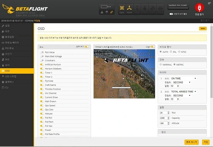
Task: Click the GPS satellite sensor icon
Action: click(x=153, y=9)
